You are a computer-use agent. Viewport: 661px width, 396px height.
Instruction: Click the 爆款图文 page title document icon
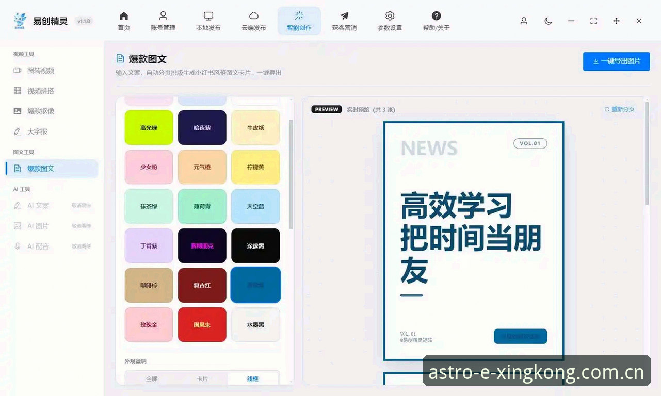coord(120,59)
